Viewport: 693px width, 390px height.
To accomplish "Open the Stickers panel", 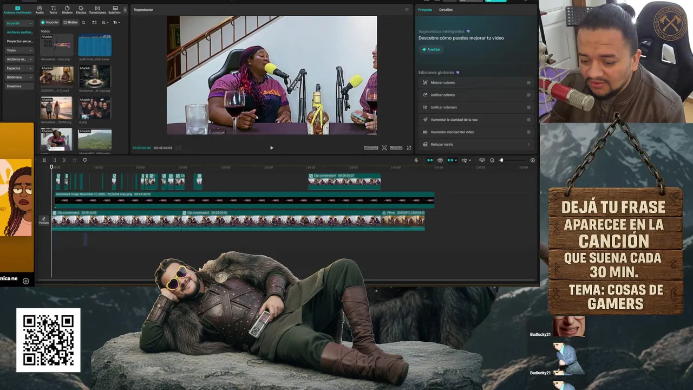I will pos(67,10).
